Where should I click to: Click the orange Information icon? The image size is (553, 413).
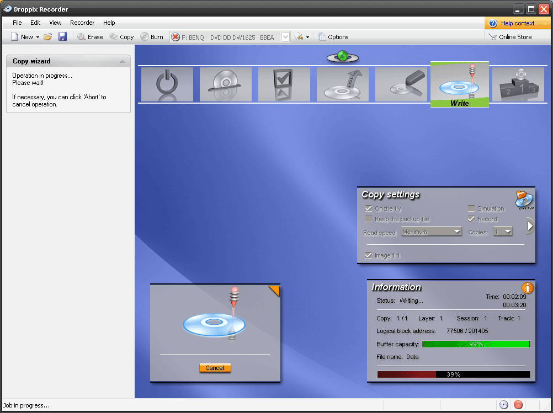coord(527,287)
